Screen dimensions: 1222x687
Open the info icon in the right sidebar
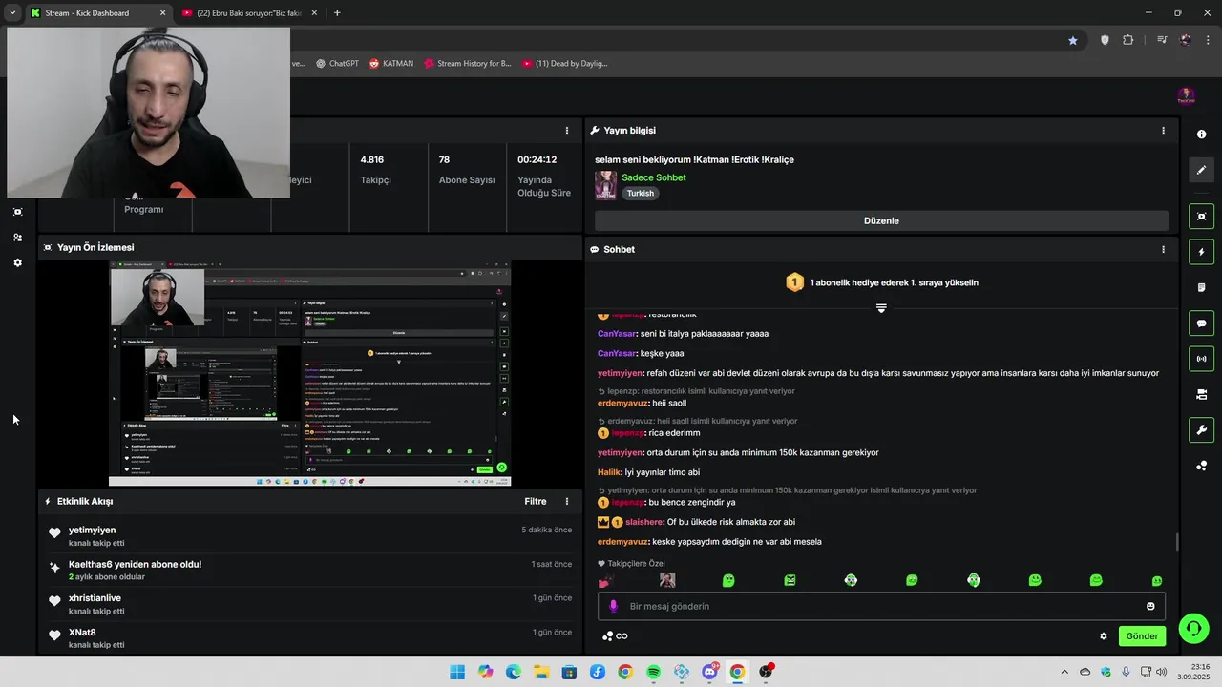point(1201,135)
